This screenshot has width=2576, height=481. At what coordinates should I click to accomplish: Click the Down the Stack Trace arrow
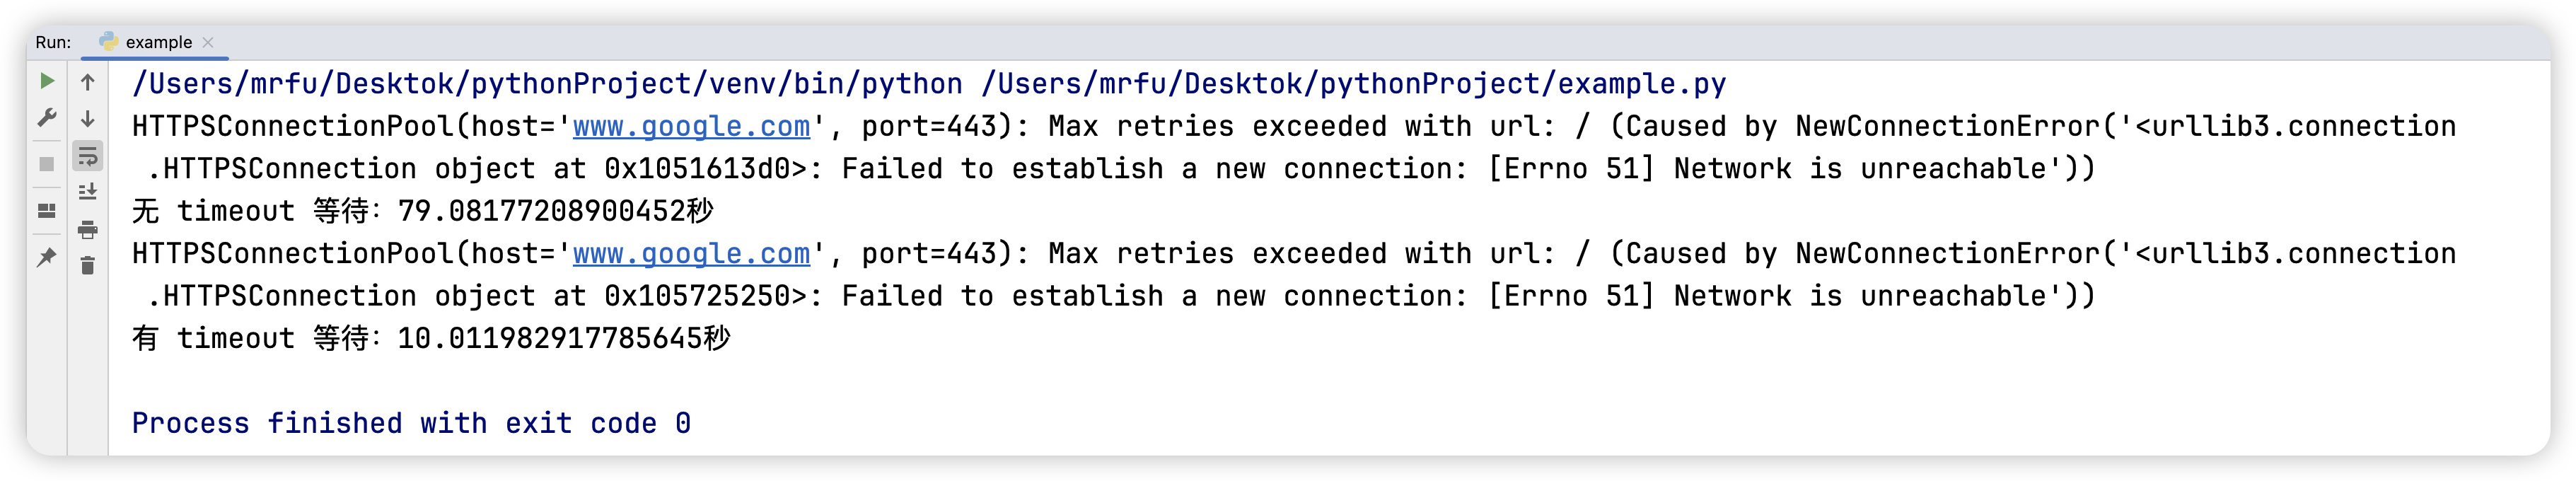(88, 119)
